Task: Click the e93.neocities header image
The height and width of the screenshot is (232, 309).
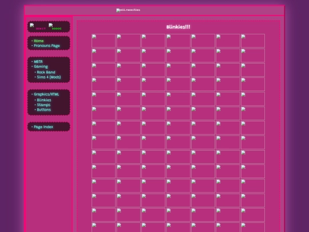Action: point(128,10)
